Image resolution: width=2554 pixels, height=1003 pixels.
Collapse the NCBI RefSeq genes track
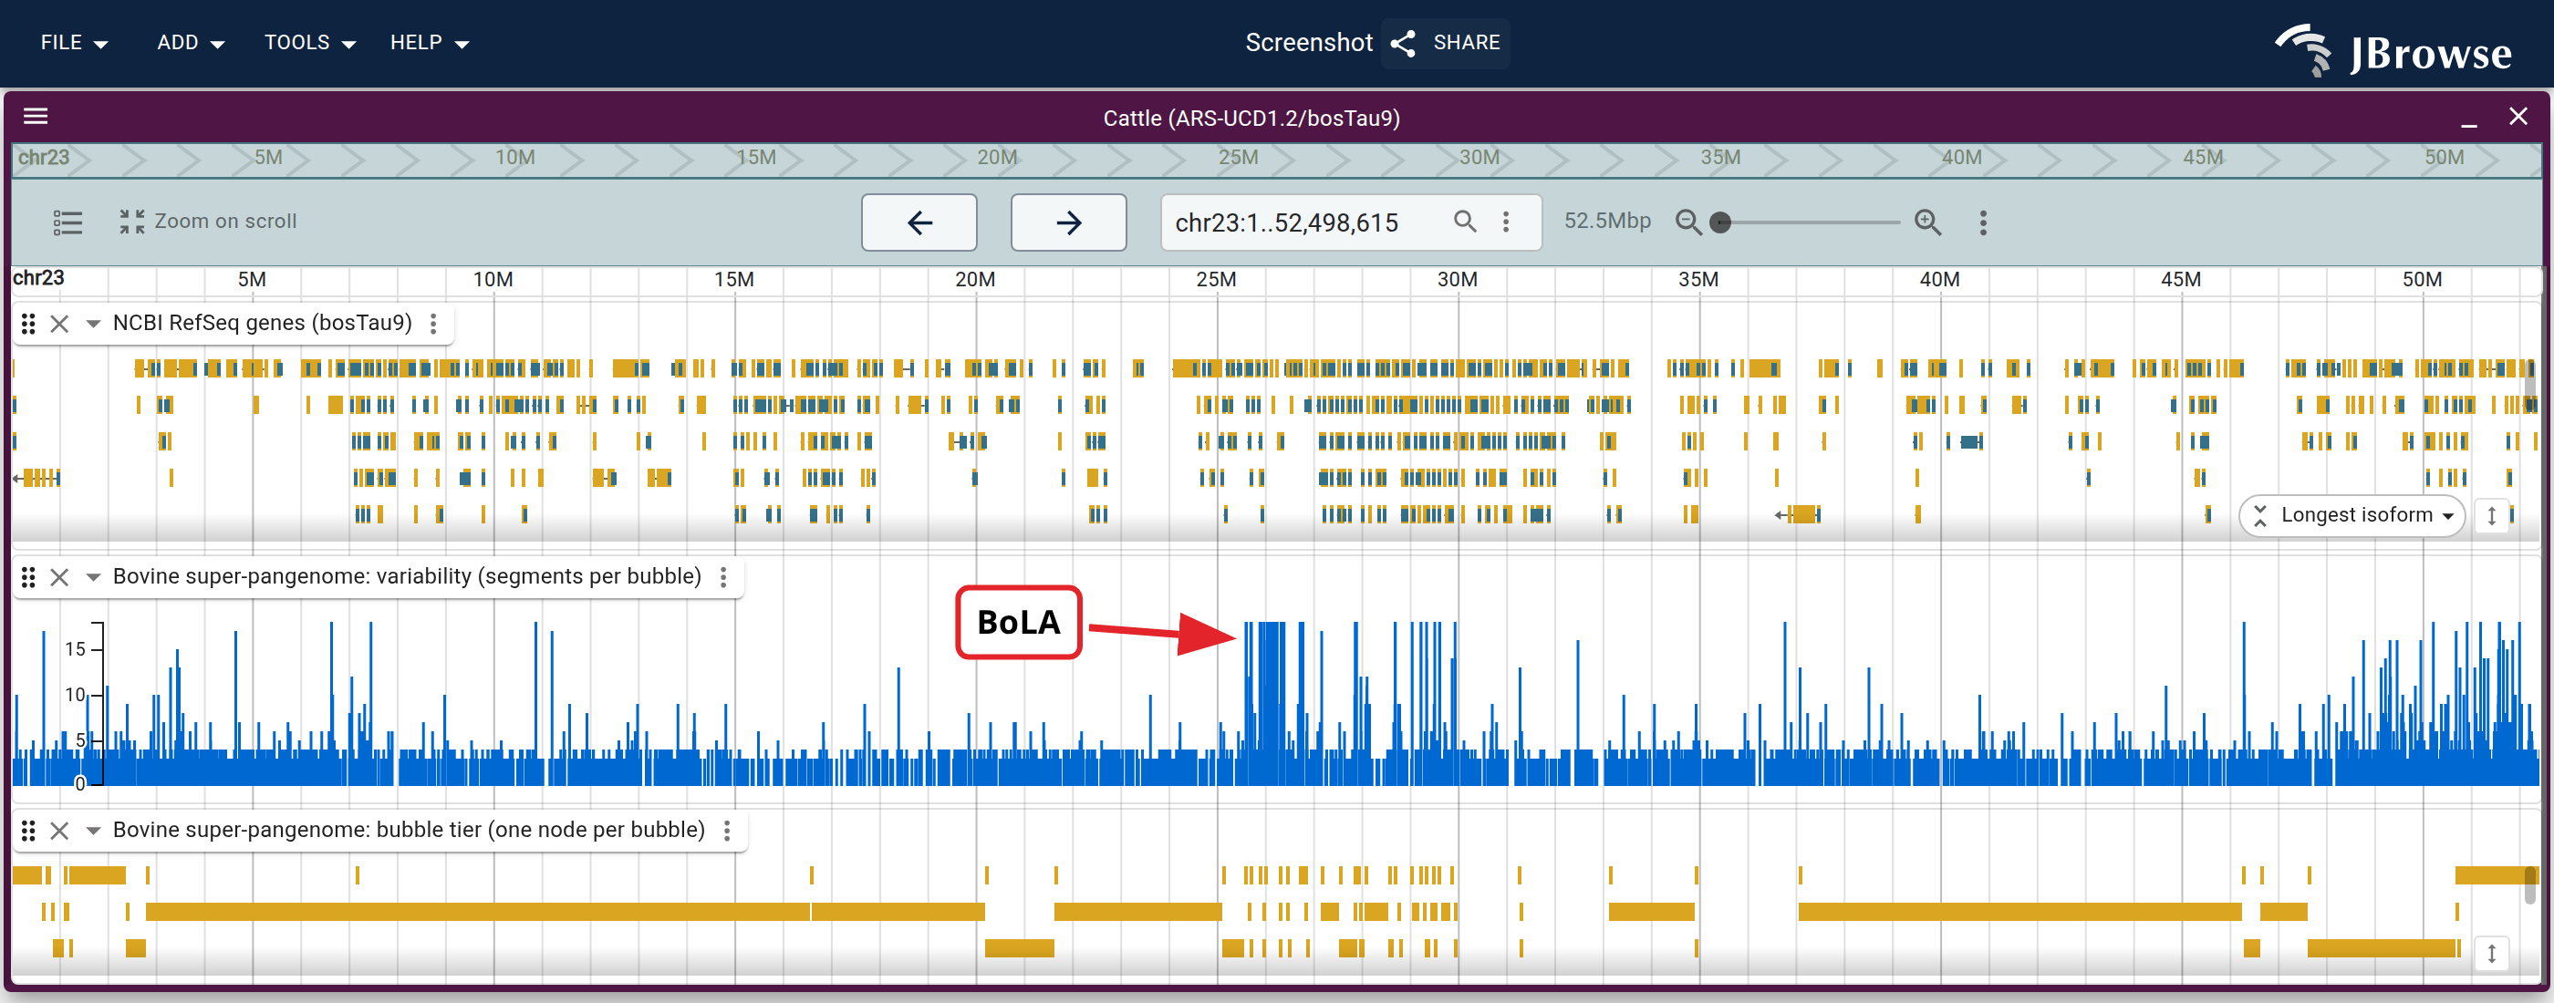point(93,323)
